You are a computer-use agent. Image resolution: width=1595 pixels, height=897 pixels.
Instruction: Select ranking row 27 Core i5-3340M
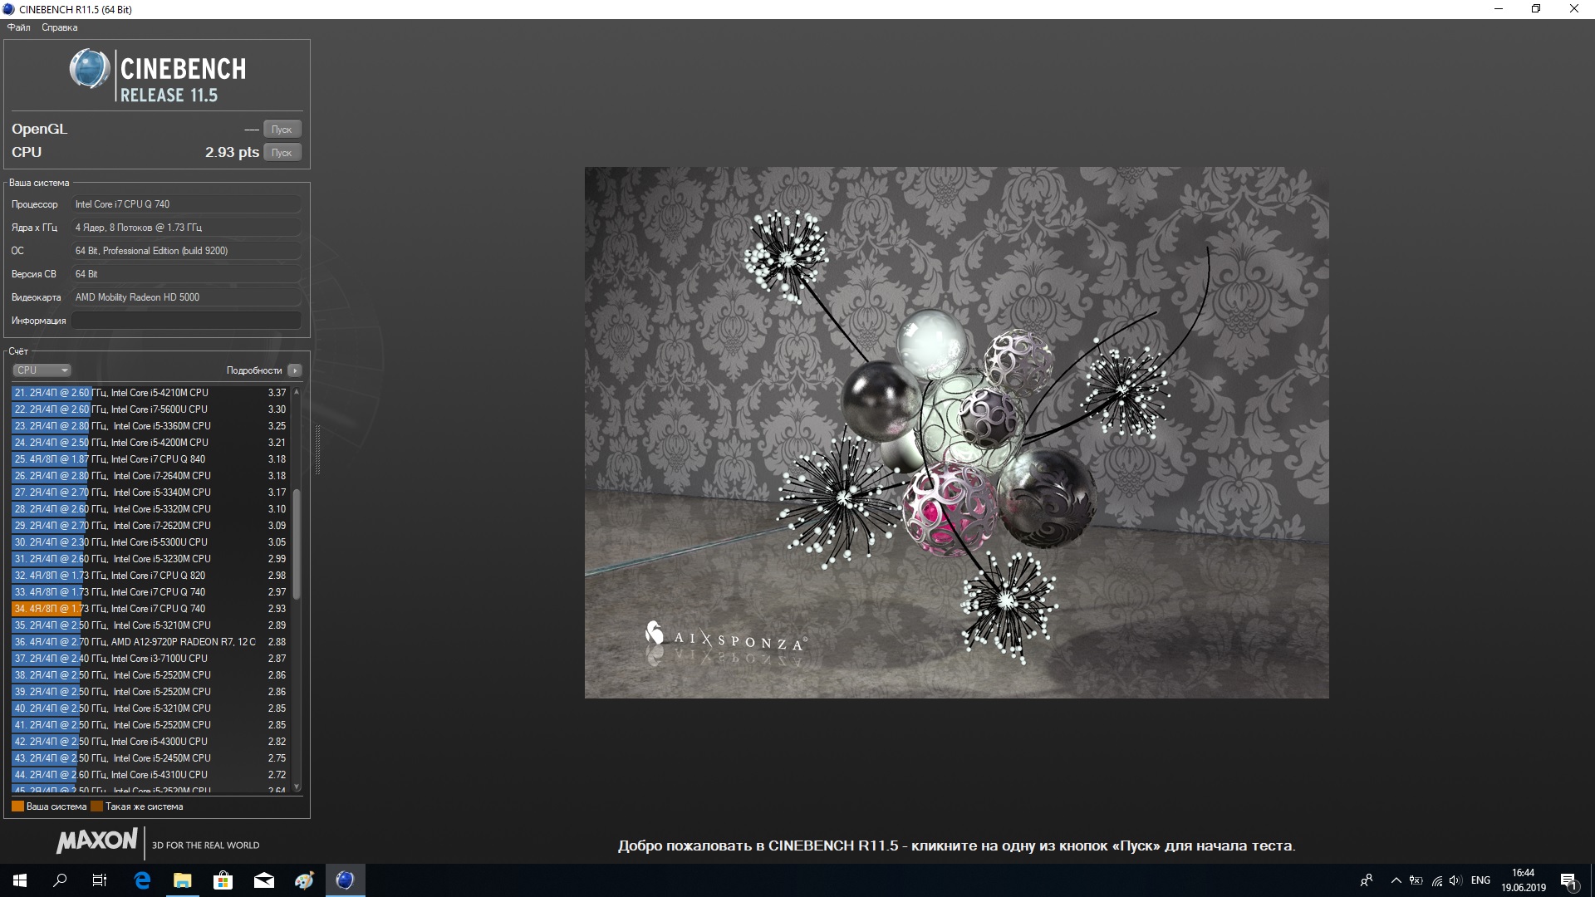(x=150, y=493)
